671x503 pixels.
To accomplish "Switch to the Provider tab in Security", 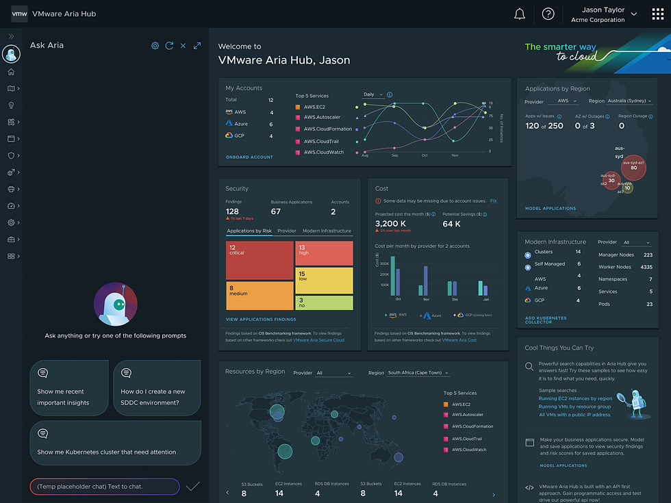I will 287,231.
